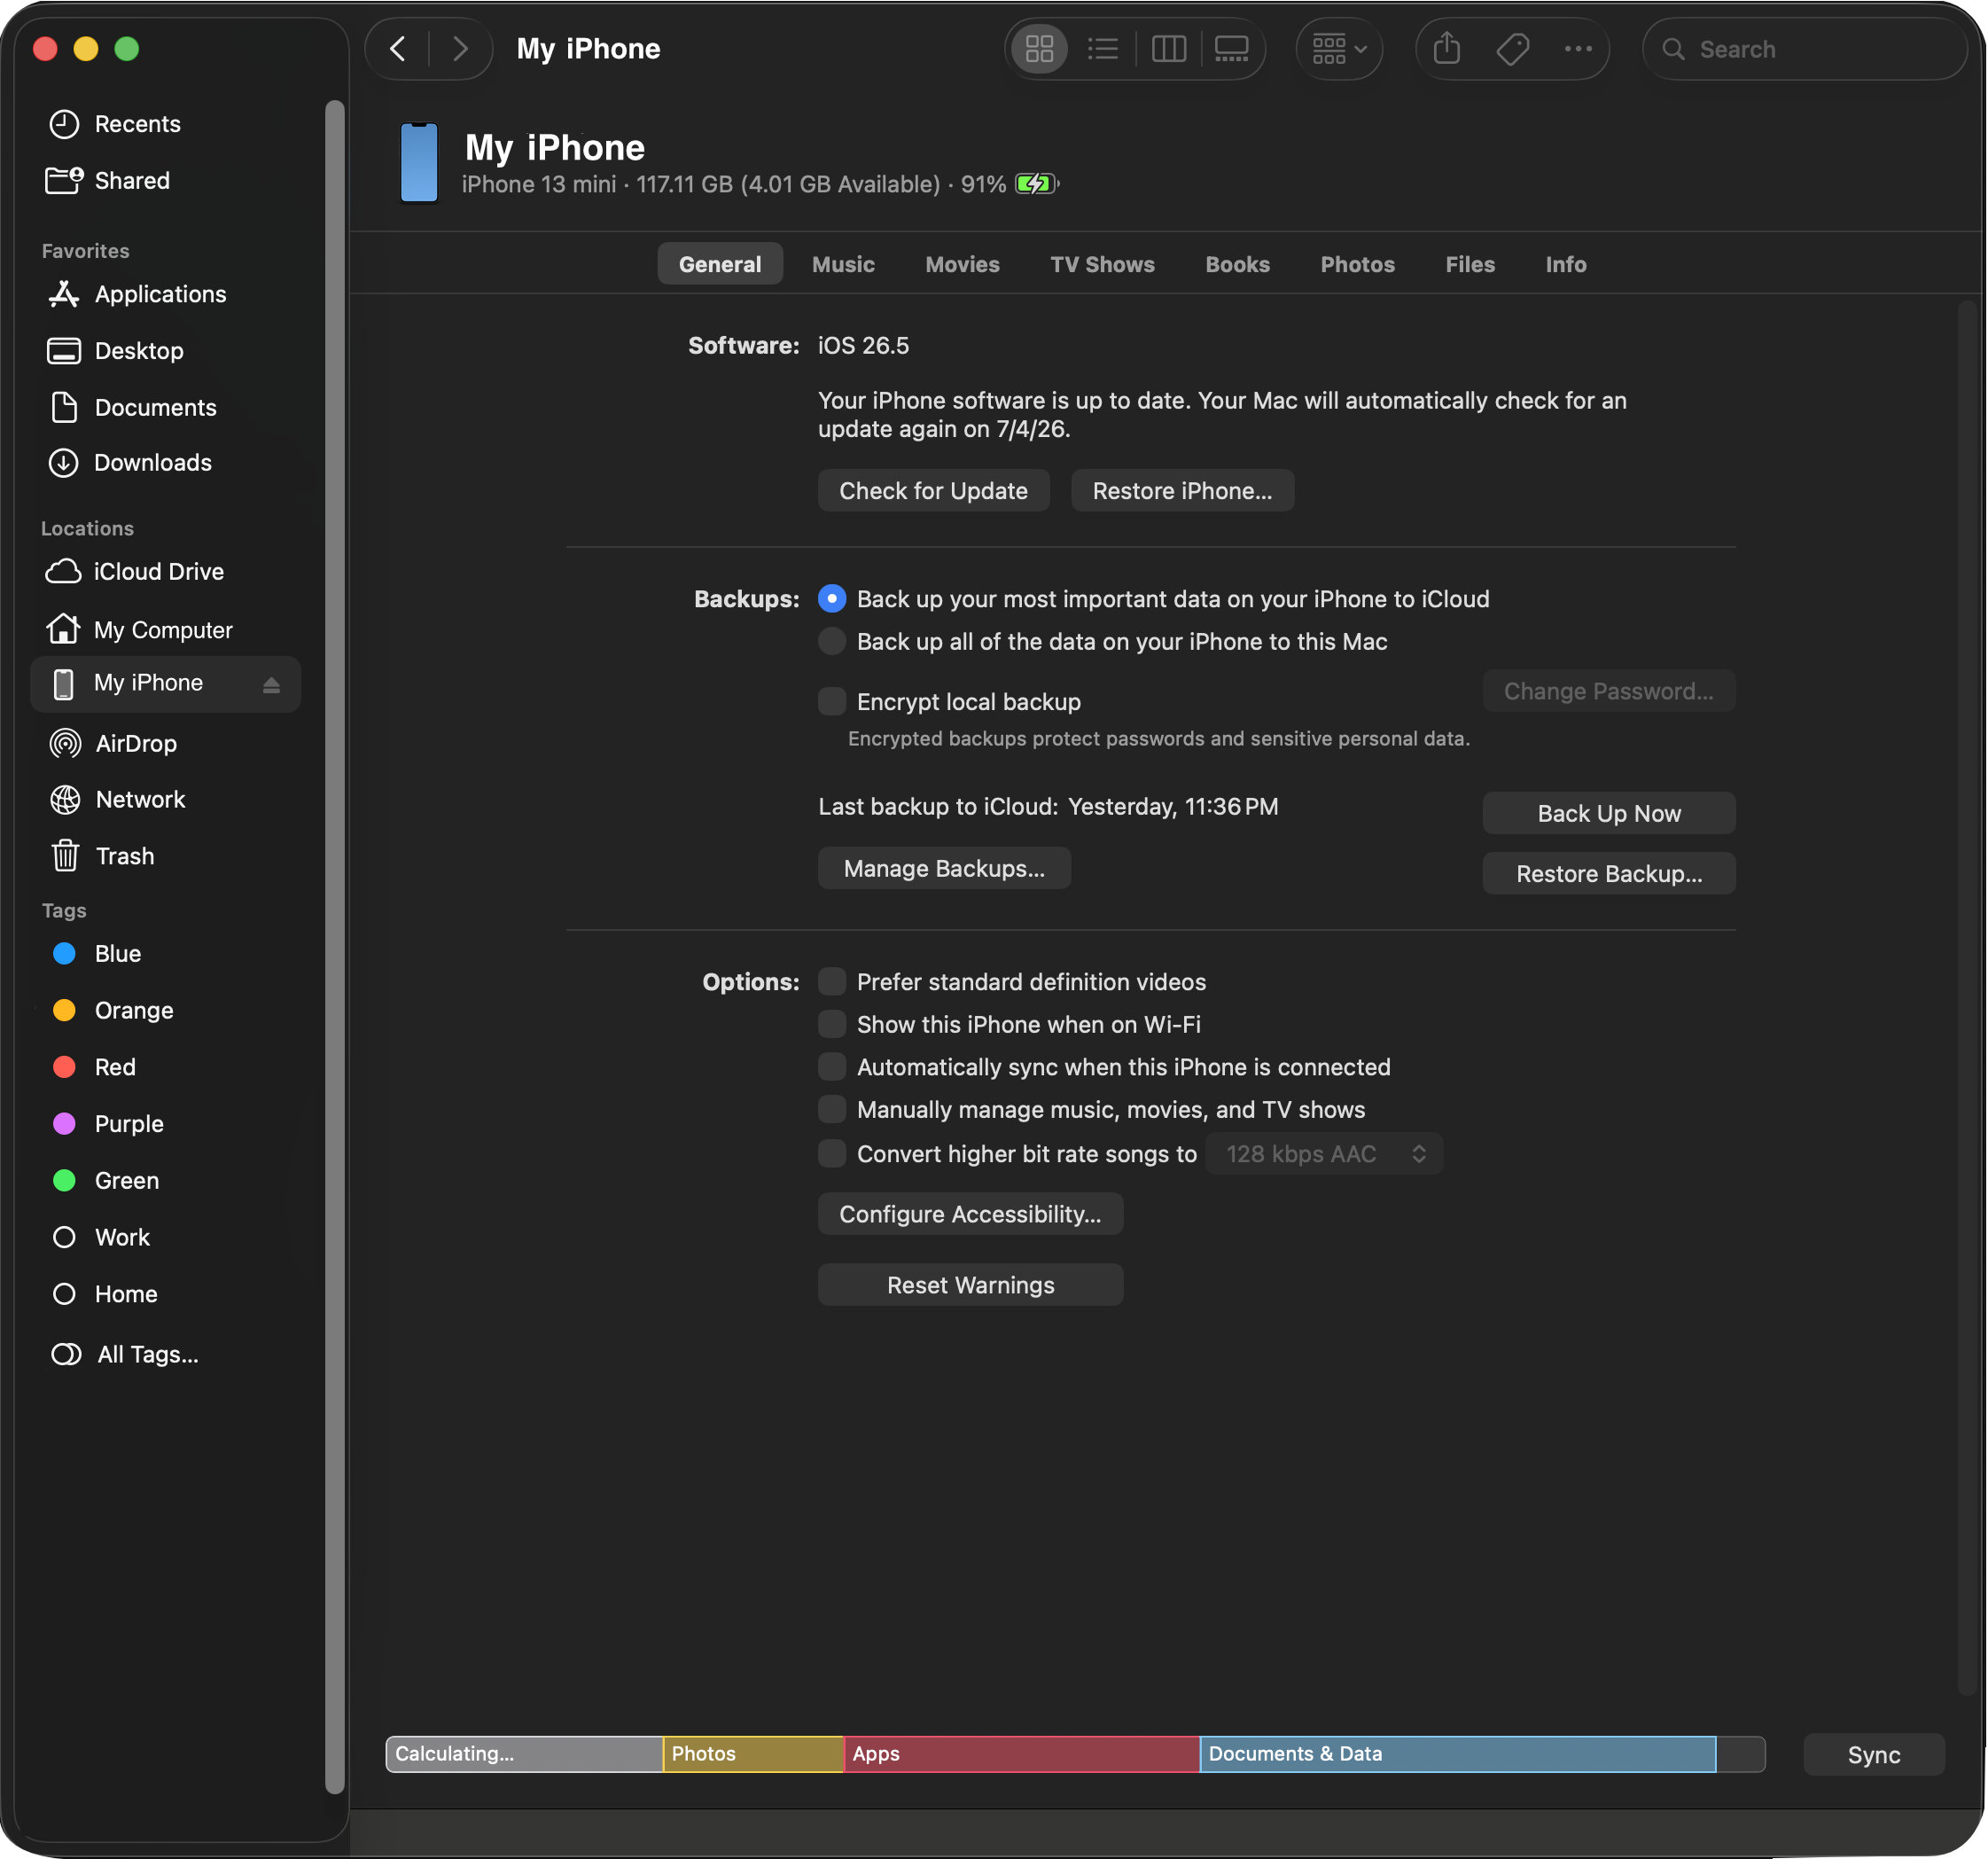Select the Purple tag

166,1124
